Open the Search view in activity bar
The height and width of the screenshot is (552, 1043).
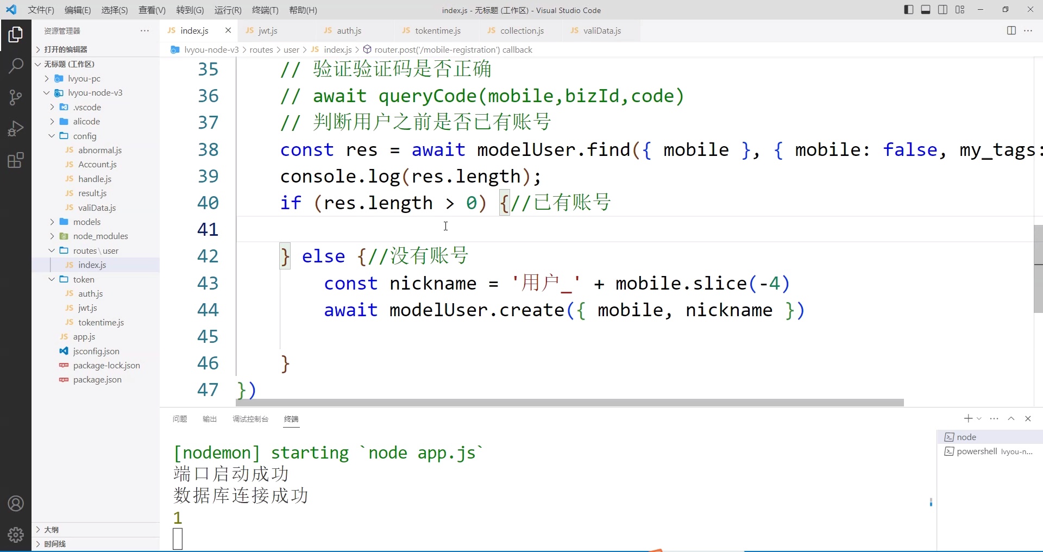pyautogui.click(x=16, y=66)
